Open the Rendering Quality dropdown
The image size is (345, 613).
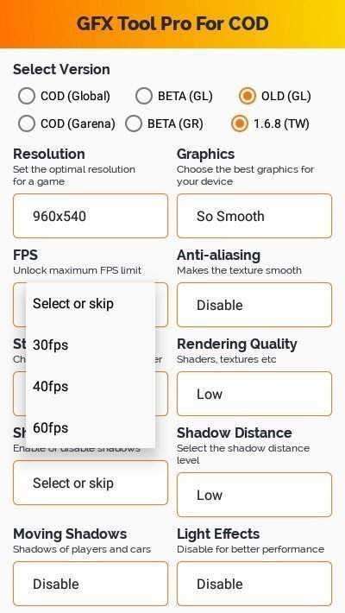[x=254, y=394]
